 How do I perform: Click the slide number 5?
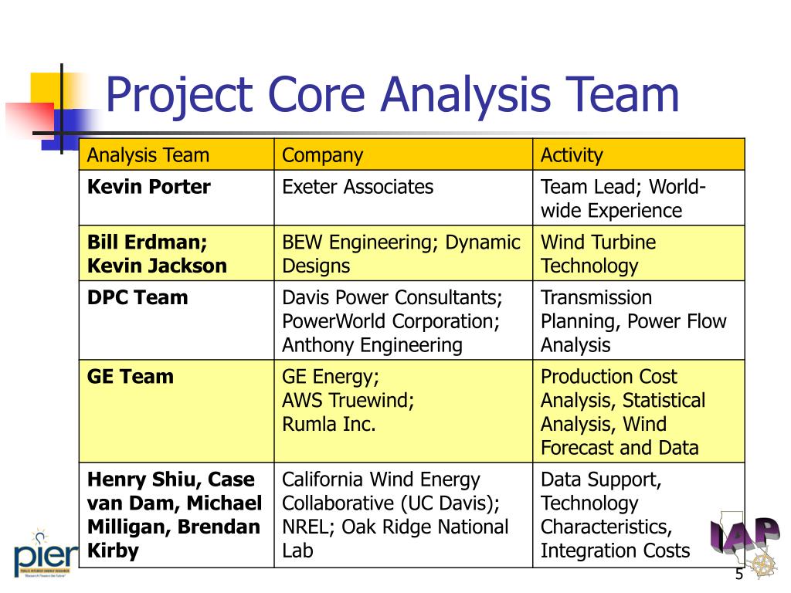739,574
